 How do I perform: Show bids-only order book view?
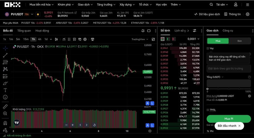(168, 39)
